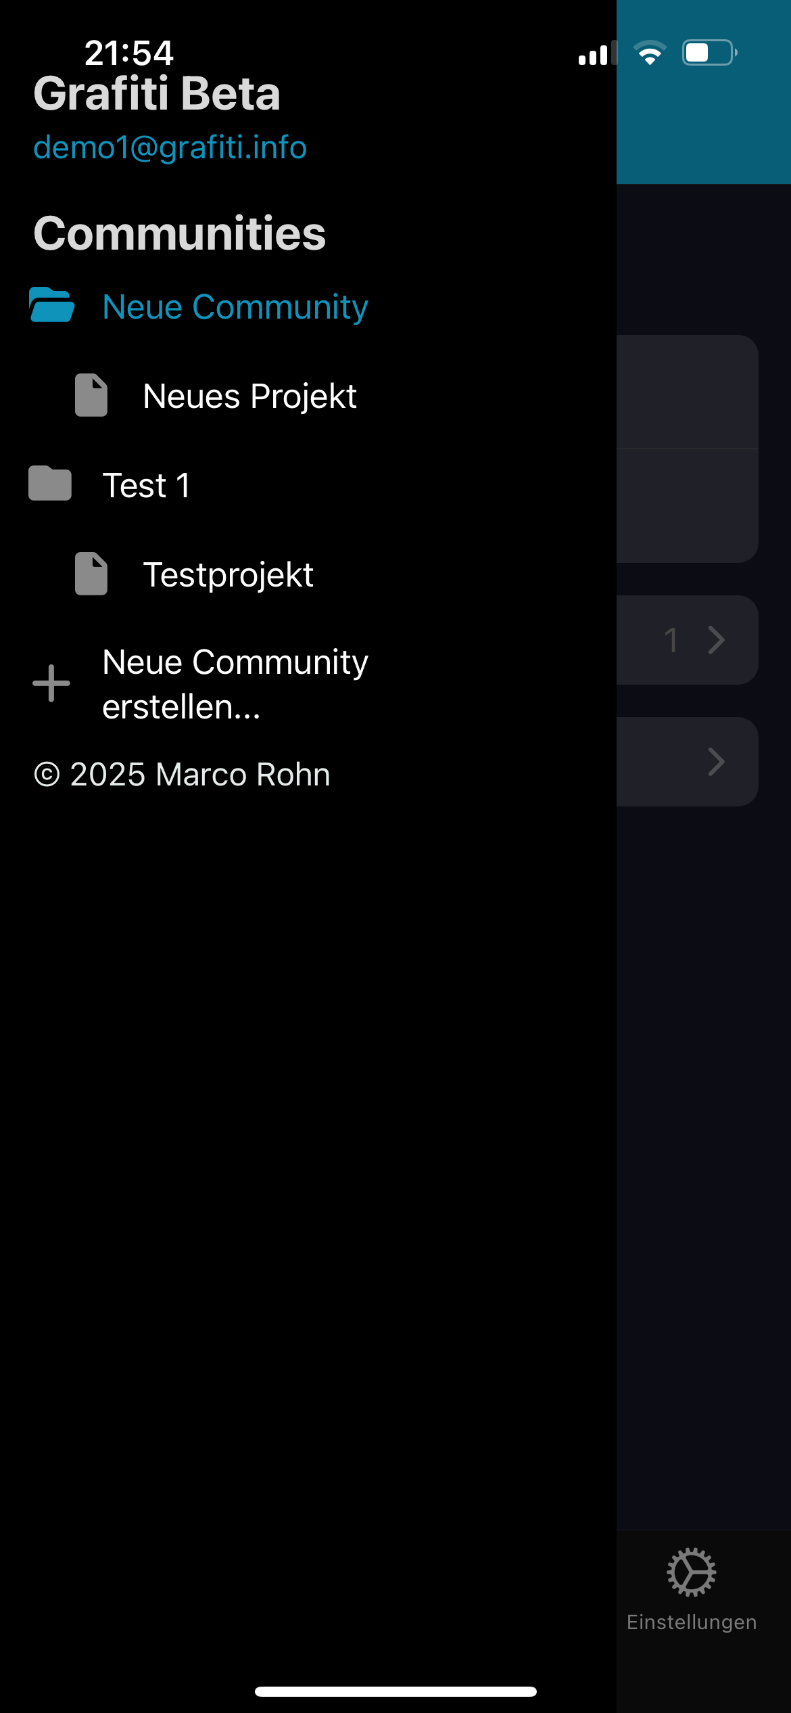This screenshot has width=791, height=1713.
Task: Tap the chevron next to the number 1
Action: coord(716,640)
